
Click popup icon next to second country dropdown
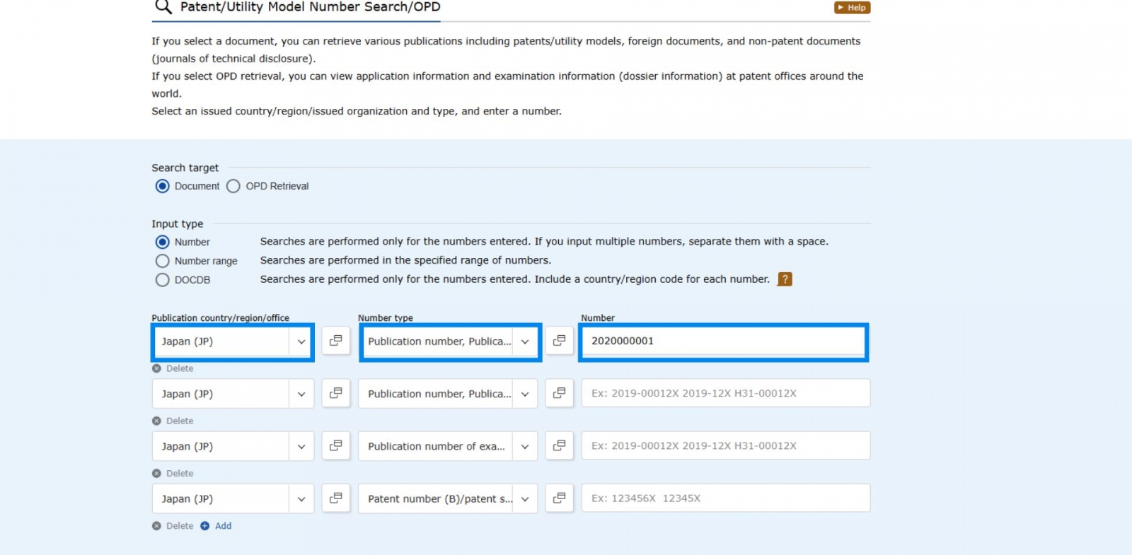point(336,393)
